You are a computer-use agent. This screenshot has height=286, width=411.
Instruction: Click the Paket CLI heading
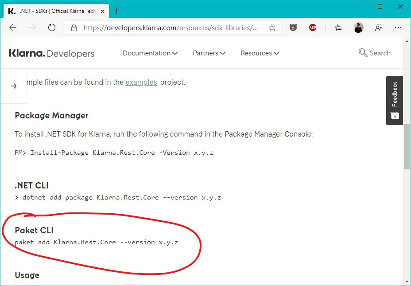(34, 230)
